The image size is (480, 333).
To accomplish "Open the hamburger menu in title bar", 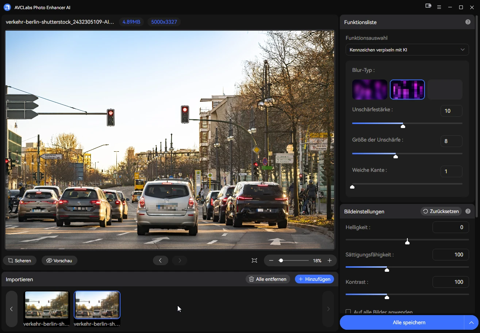I will [439, 7].
